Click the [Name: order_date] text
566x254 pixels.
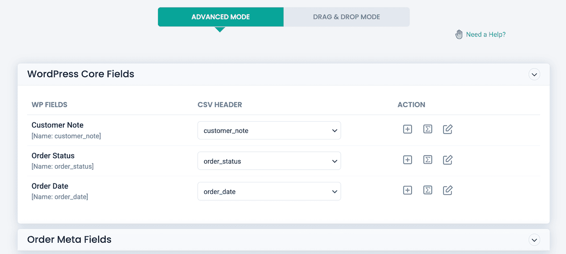(60, 197)
